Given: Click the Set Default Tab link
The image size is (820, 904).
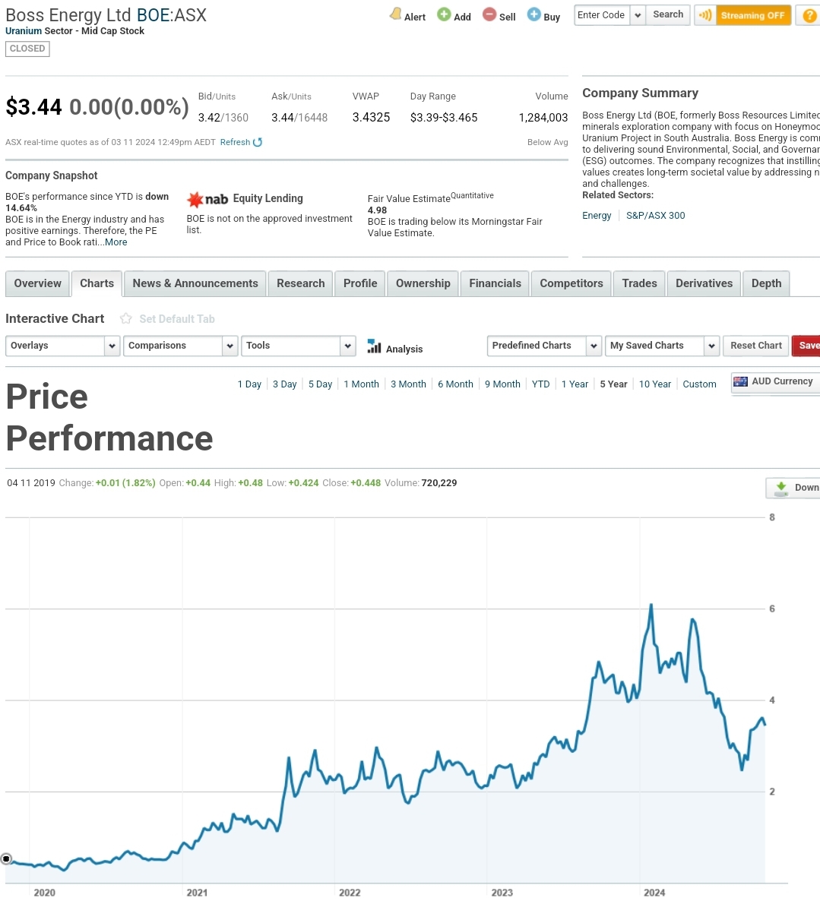Looking at the screenshot, I should [x=177, y=319].
